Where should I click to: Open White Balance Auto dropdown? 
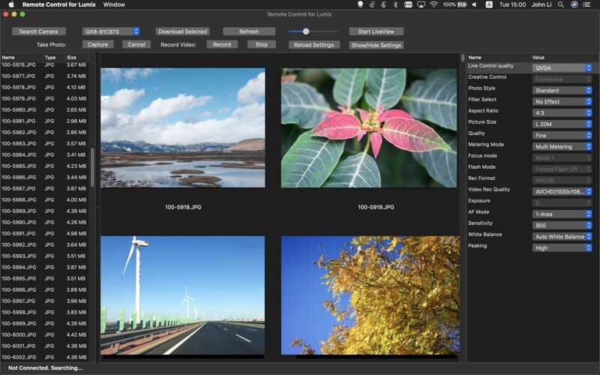click(562, 236)
